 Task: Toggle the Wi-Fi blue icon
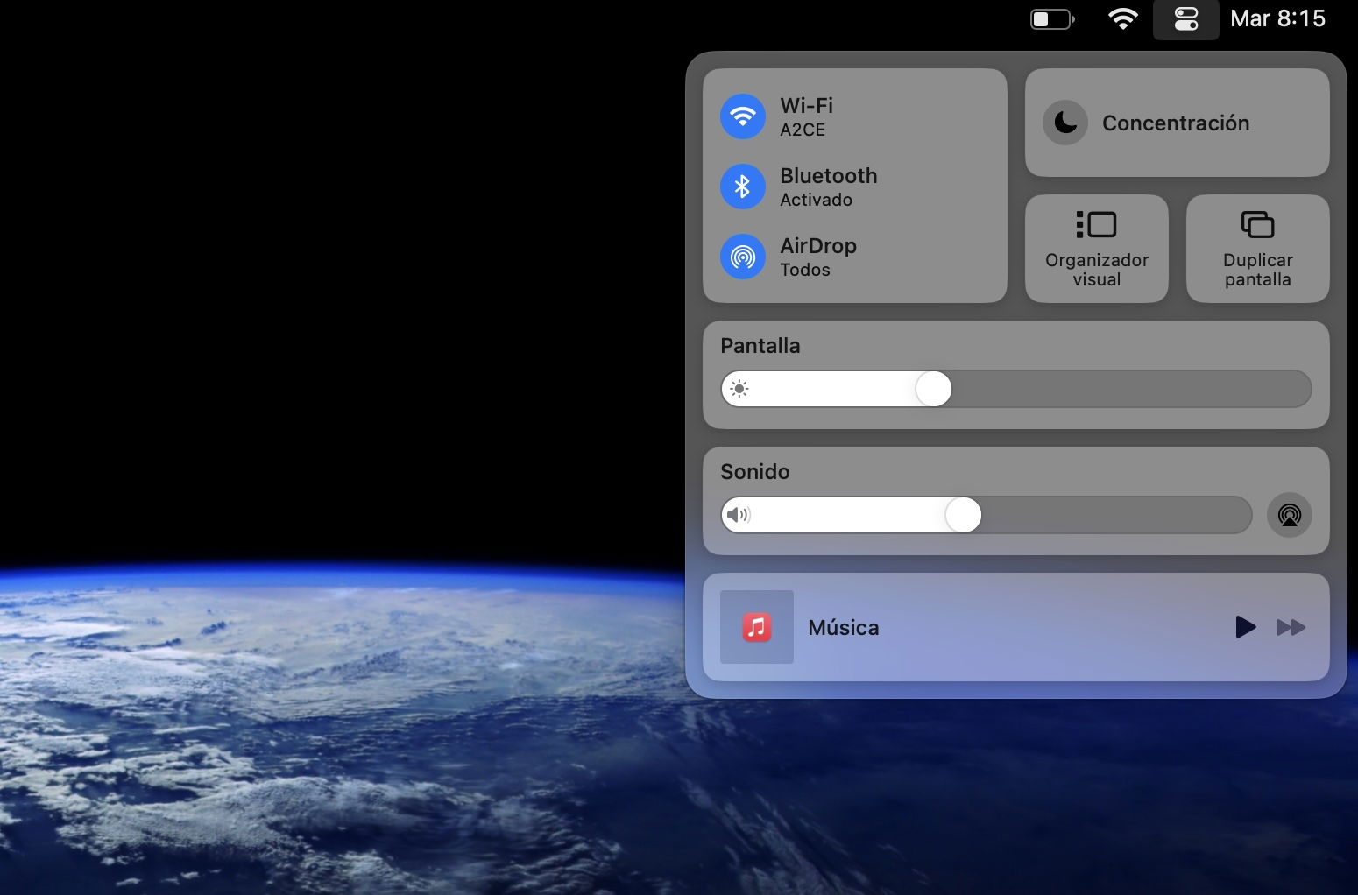(743, 116)
